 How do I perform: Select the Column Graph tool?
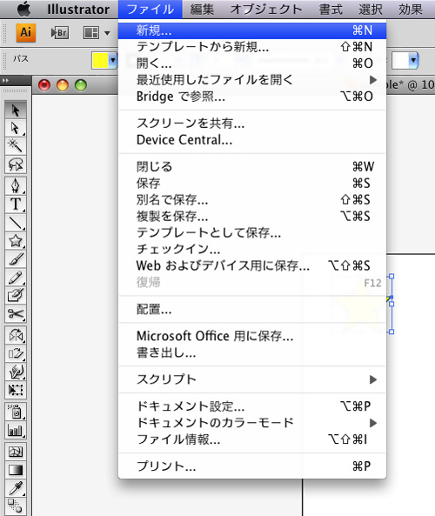[x=16, y=430]
